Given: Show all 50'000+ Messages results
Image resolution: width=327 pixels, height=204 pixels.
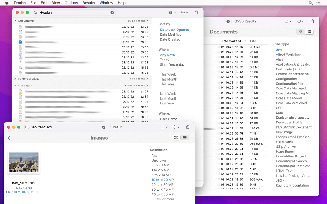Looking at the screenshot, I should pos(136,86).
